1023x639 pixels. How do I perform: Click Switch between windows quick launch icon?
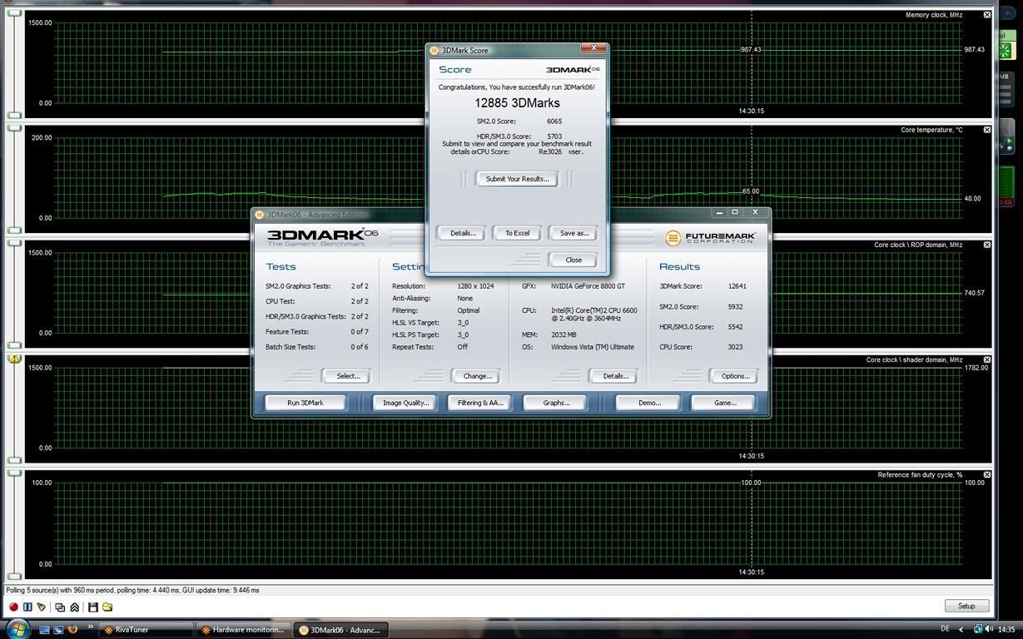tap(58, 630)
